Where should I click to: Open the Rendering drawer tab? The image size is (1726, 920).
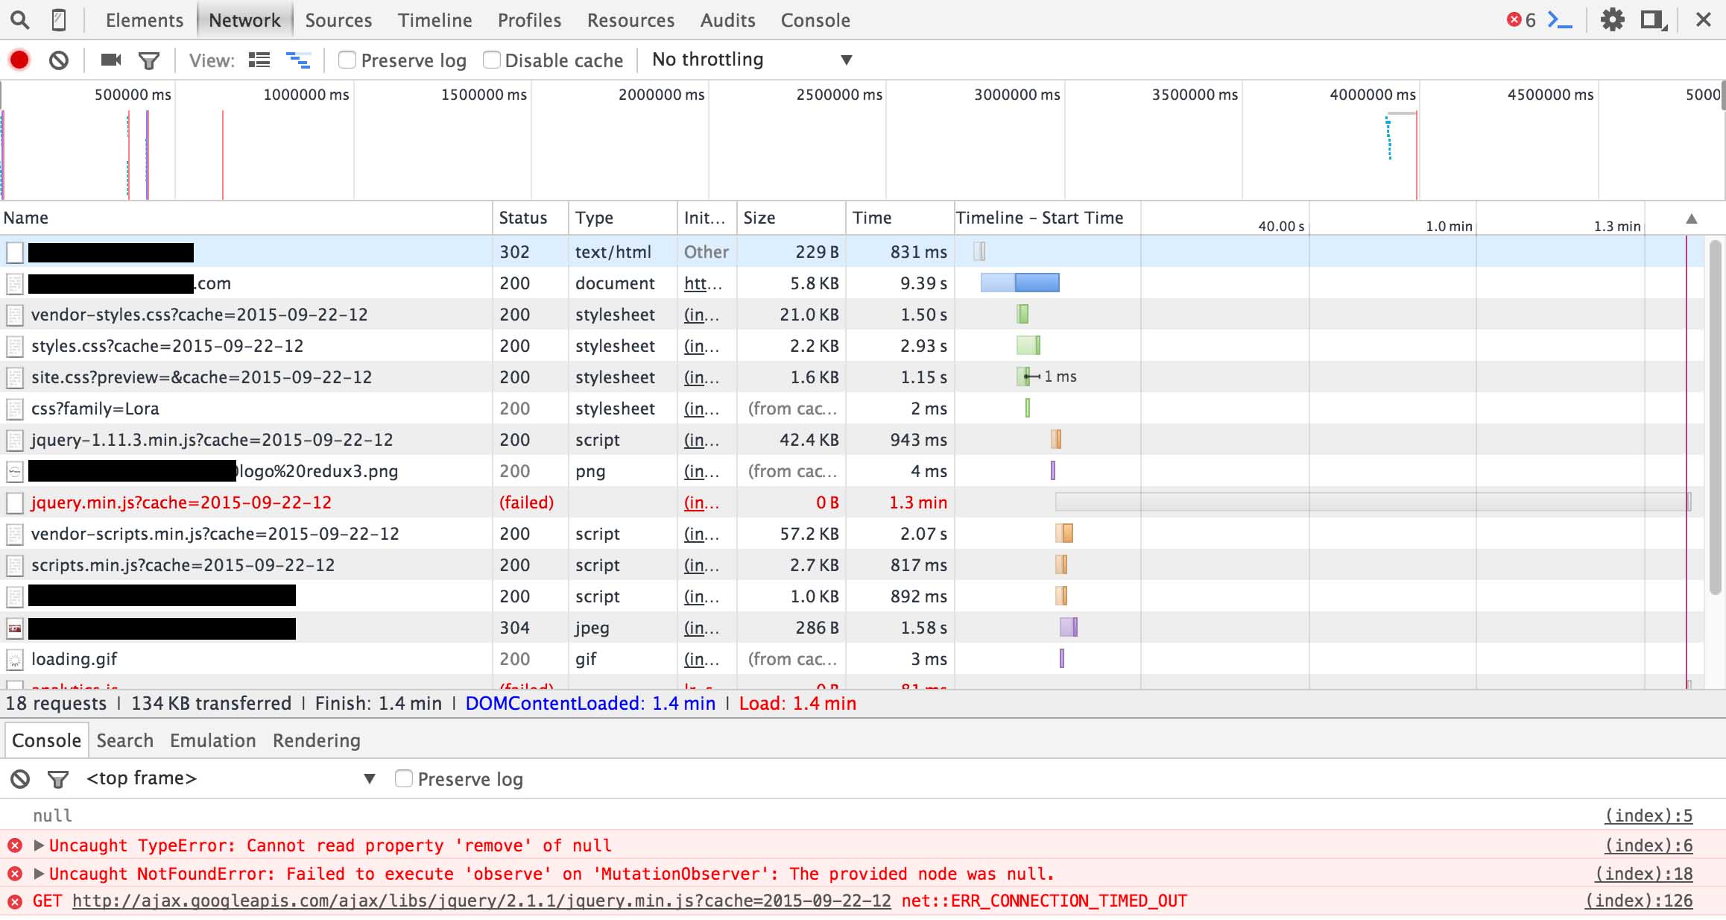coord(316,740)
